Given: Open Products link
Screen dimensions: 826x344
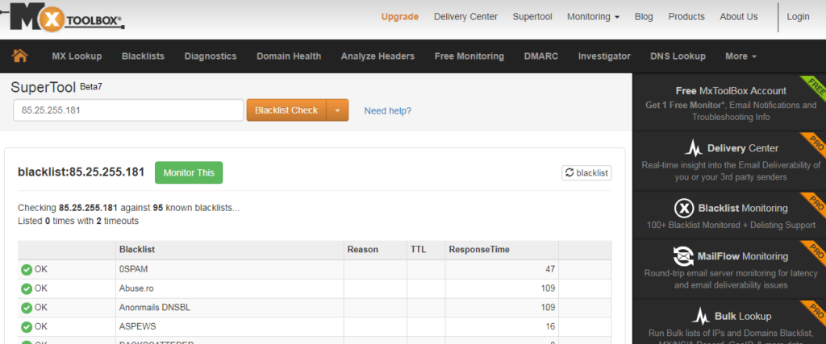Looking at the screenshot, I should tap(686, 17).
